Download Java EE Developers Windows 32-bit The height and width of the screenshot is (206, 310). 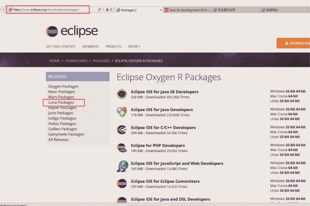tap(290, 91)
